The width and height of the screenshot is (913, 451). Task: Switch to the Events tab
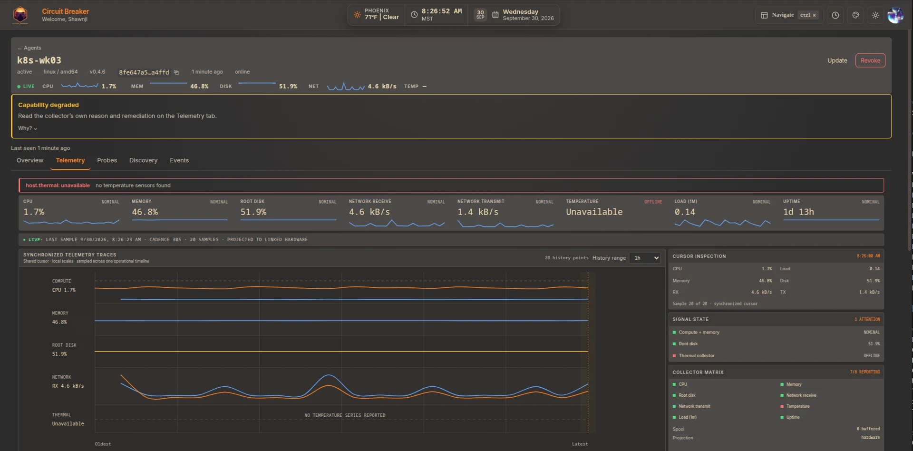click(179, 160)
